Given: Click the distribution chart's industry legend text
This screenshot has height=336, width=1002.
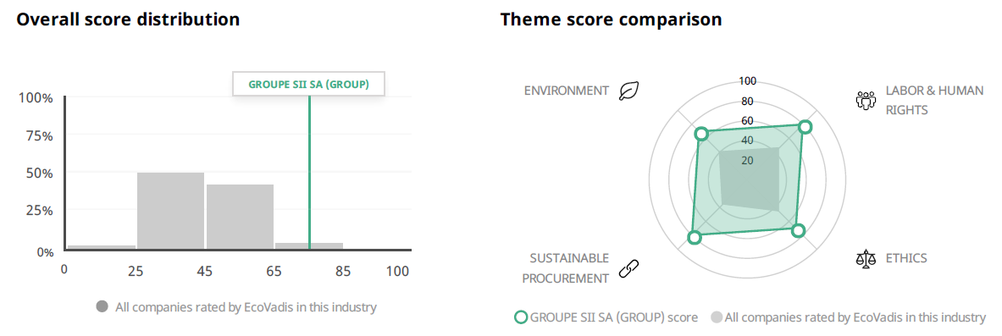Looking at the screenshot, I should point(246,307).
